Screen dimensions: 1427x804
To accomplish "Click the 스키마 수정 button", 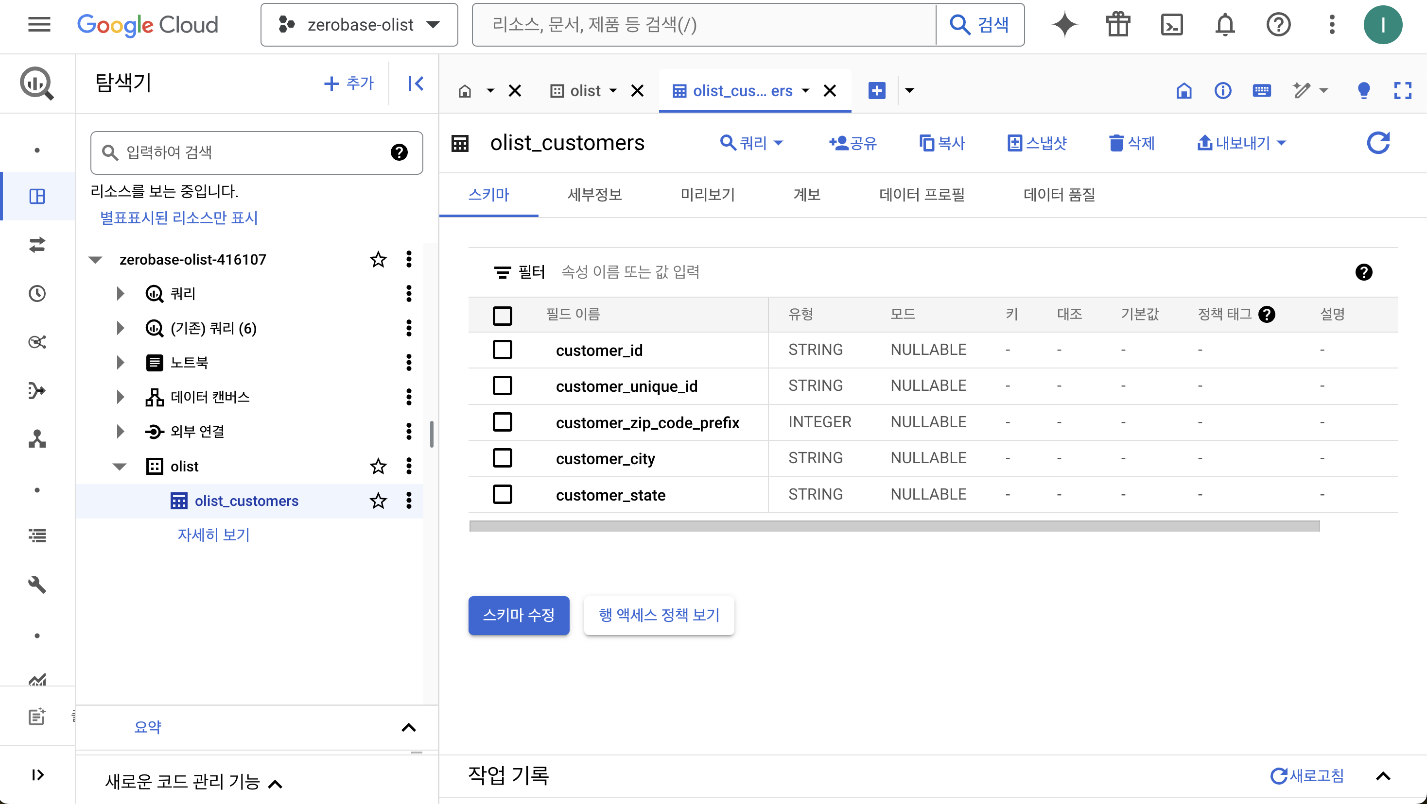I will point(519,615).
